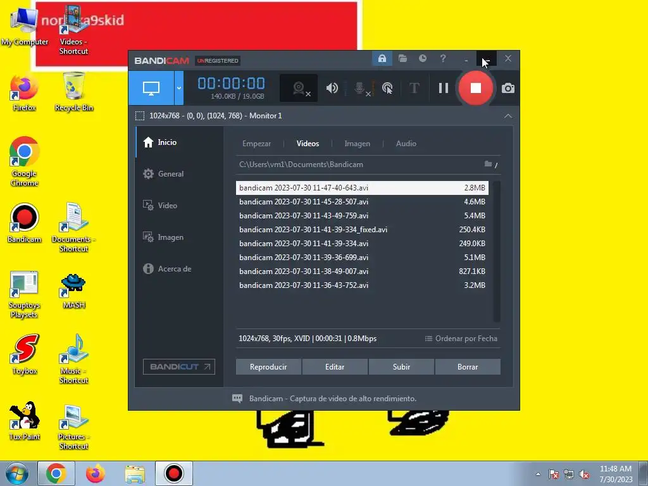Image resolution: width=648 pixels, height=486 pixels.
Task: Open Souptoys Playsets desktop icon
Action: coord(25,295)
